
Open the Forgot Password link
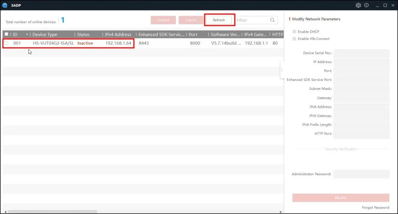pyautogui.click(x=375, y=207)
